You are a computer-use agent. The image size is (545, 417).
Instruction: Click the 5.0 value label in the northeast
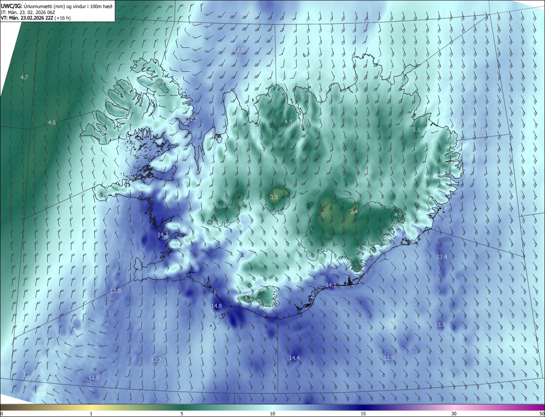(417, 130)
